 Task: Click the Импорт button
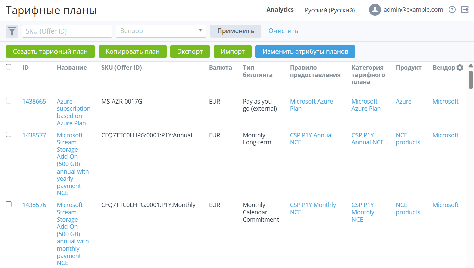tap(233, 52)
